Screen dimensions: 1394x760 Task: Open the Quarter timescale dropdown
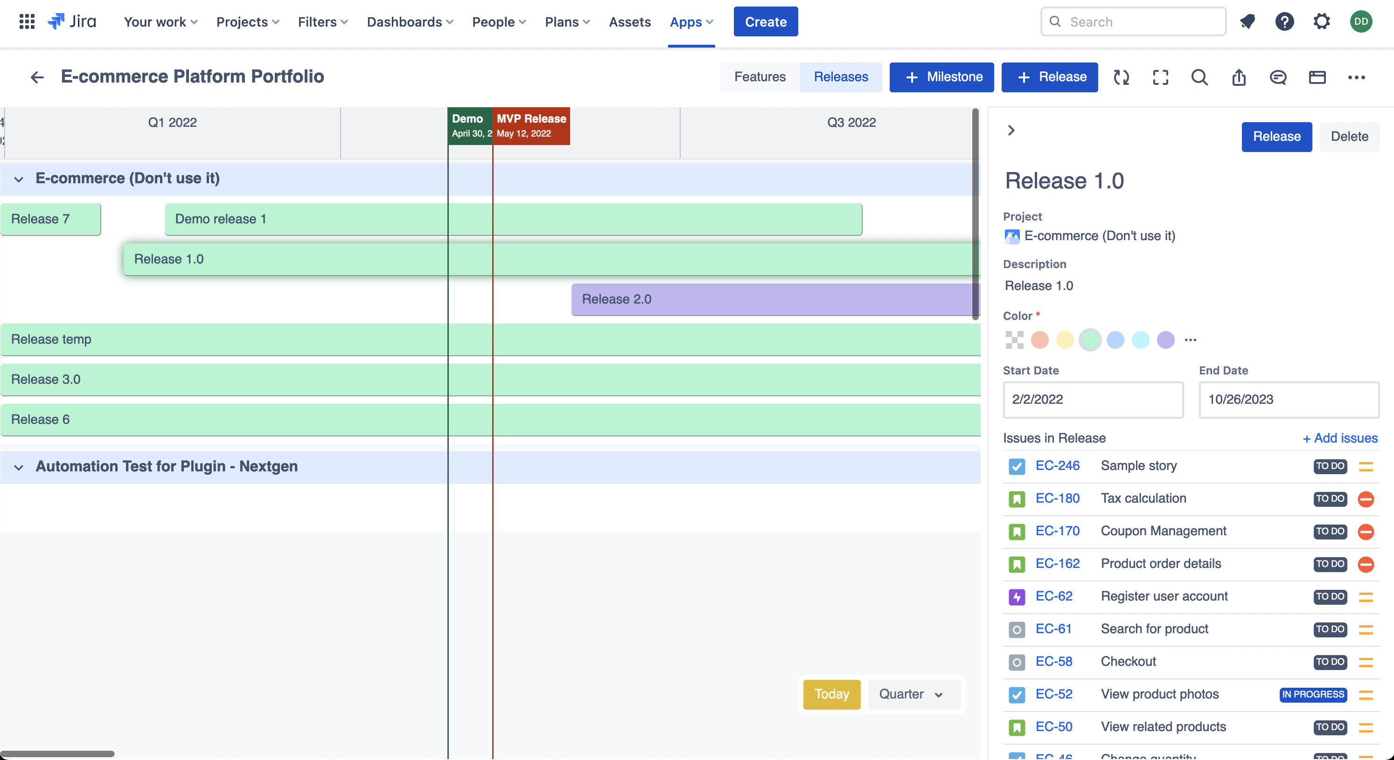[913, 694]
